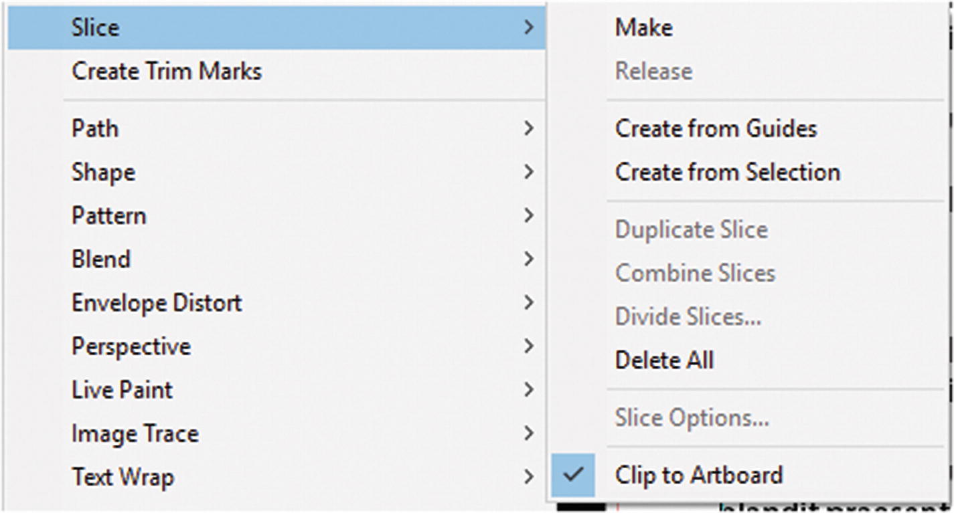The width and height of the screenshot is (954, 513).
Task: Click Delete All slices
Action: tap(664, 360)
